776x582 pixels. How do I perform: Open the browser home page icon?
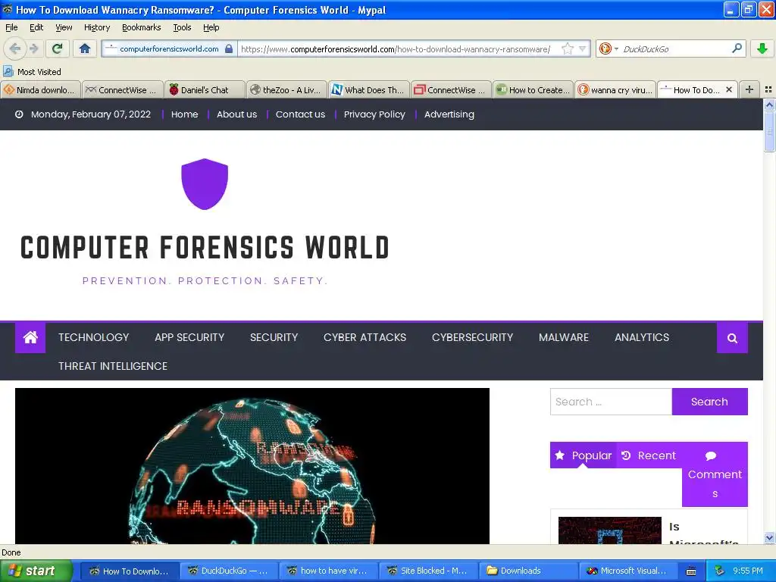click(x=85, y=48)
